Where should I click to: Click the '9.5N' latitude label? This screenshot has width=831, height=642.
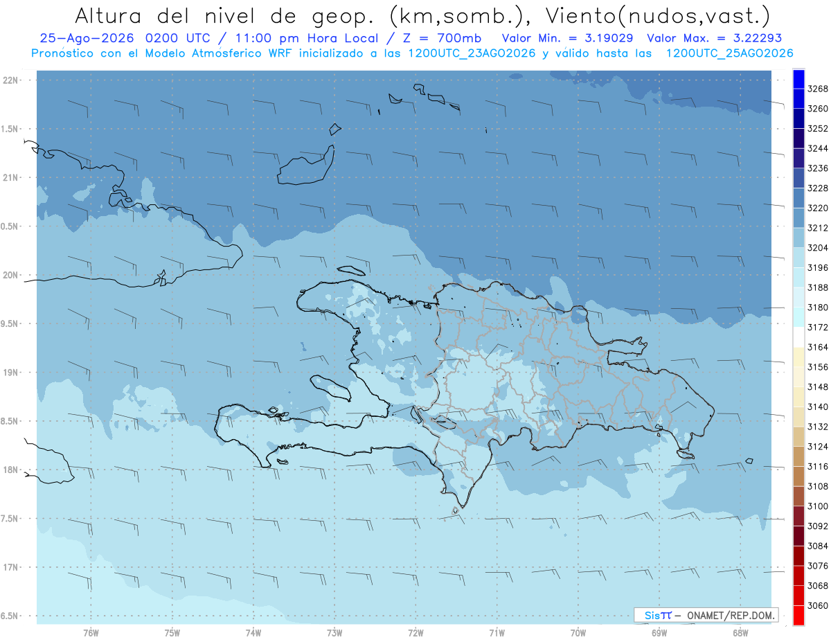coord(9,323)
